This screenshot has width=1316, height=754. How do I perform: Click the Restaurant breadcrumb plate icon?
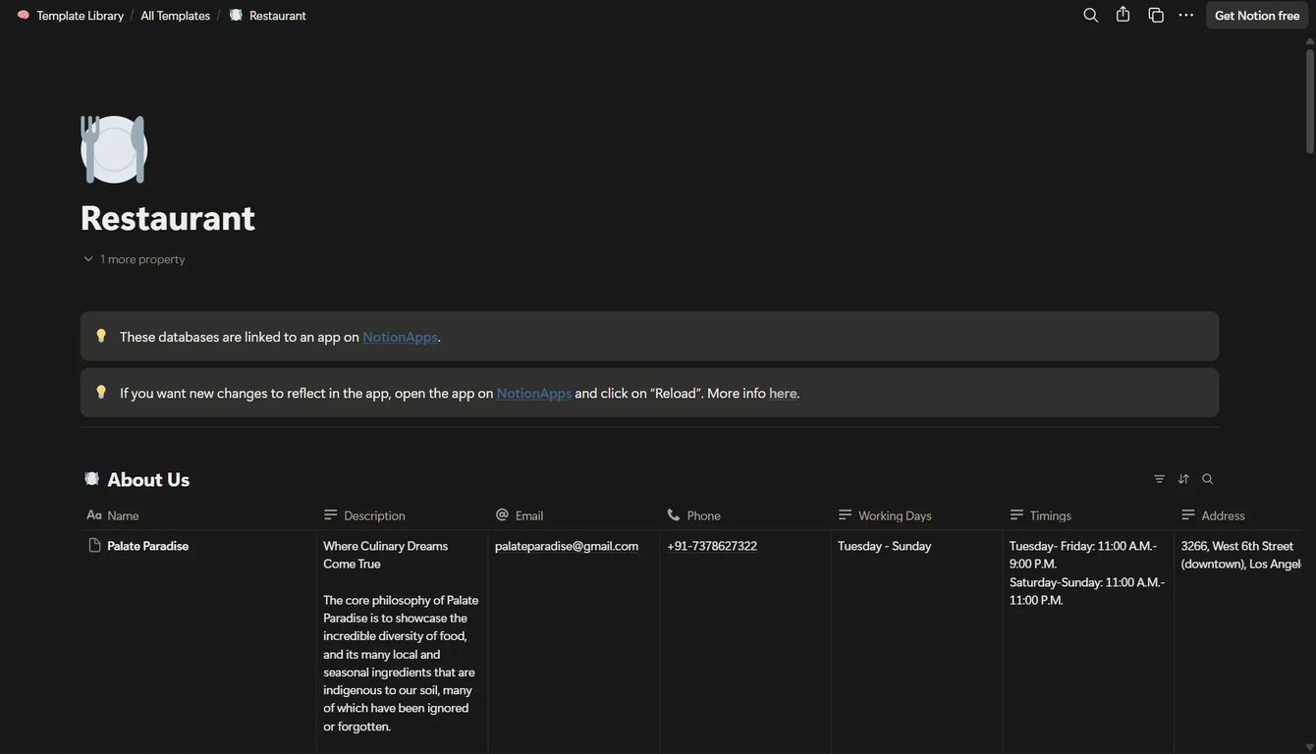236,16
